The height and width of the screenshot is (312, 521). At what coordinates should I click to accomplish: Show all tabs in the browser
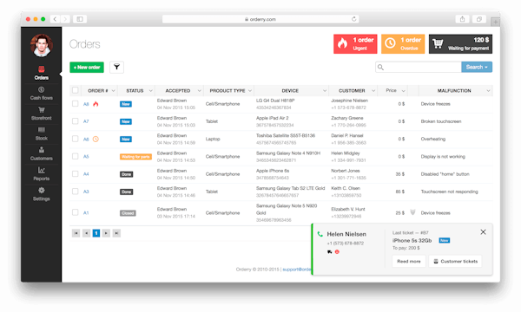click(x=478, y=19)
